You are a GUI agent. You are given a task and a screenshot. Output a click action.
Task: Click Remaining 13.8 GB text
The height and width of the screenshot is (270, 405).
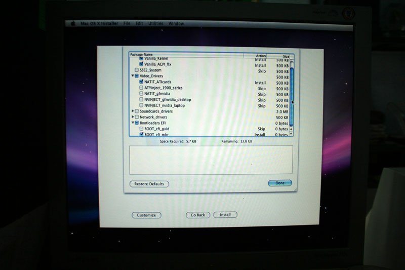236,141
